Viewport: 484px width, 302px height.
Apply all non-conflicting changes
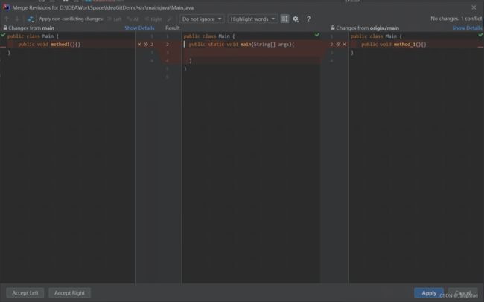click(x=133, y=19)
